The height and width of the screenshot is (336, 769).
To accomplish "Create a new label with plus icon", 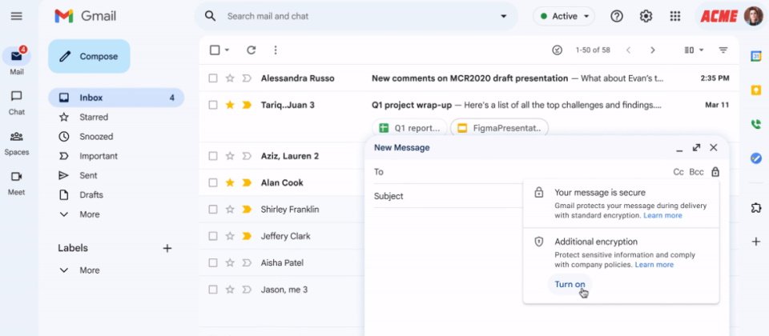I will [167, 248].
